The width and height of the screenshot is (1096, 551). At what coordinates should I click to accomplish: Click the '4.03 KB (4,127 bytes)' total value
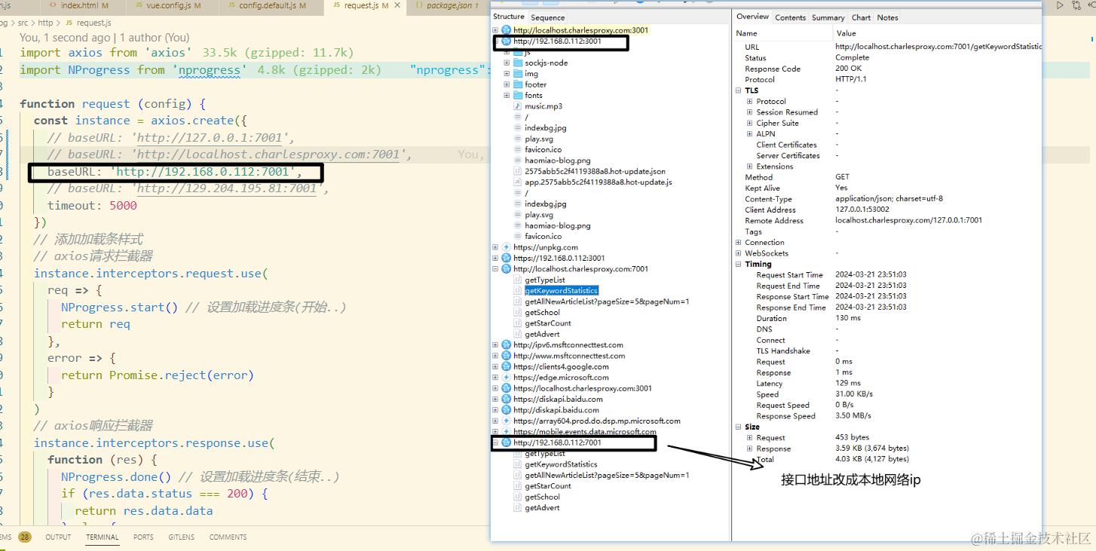[872, 459]
